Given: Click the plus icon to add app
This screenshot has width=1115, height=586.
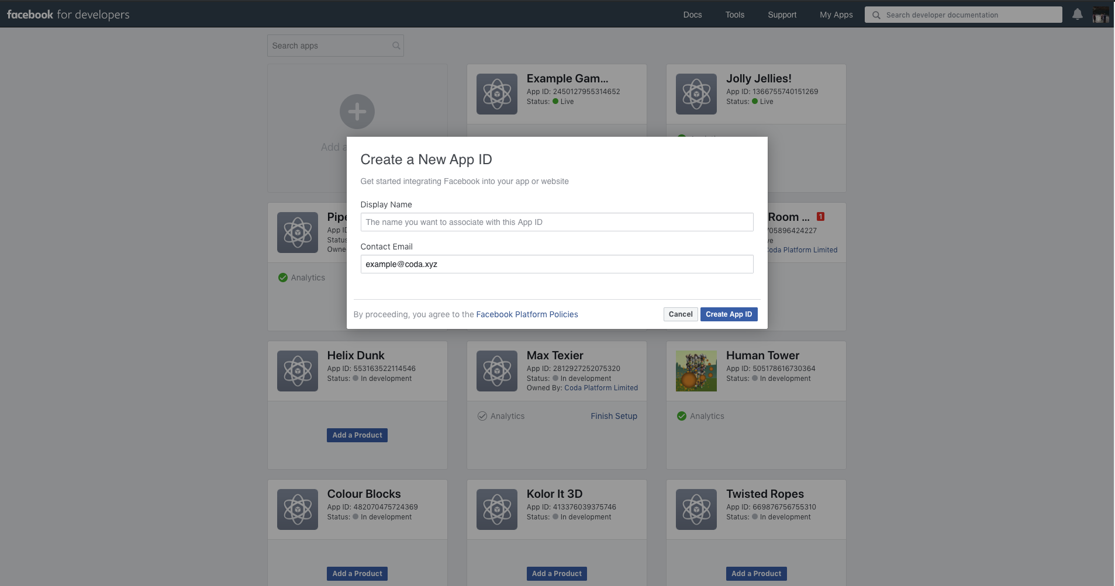Looking at the screenshot, I should point(357,112).
